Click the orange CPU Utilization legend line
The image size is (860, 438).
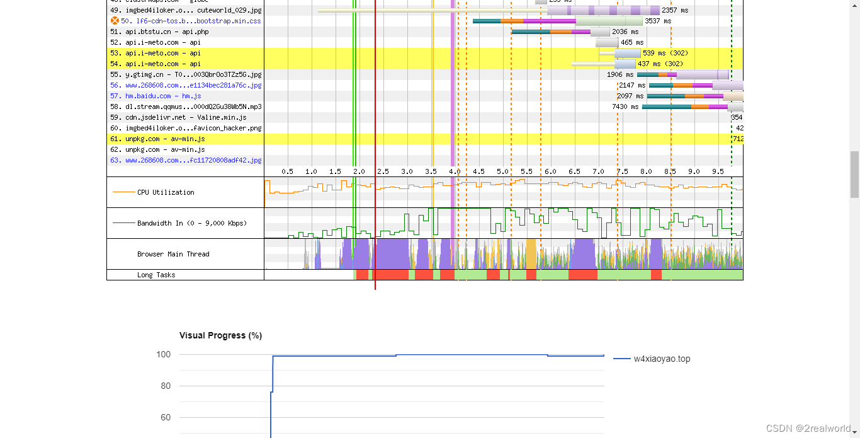click(123, 192)
